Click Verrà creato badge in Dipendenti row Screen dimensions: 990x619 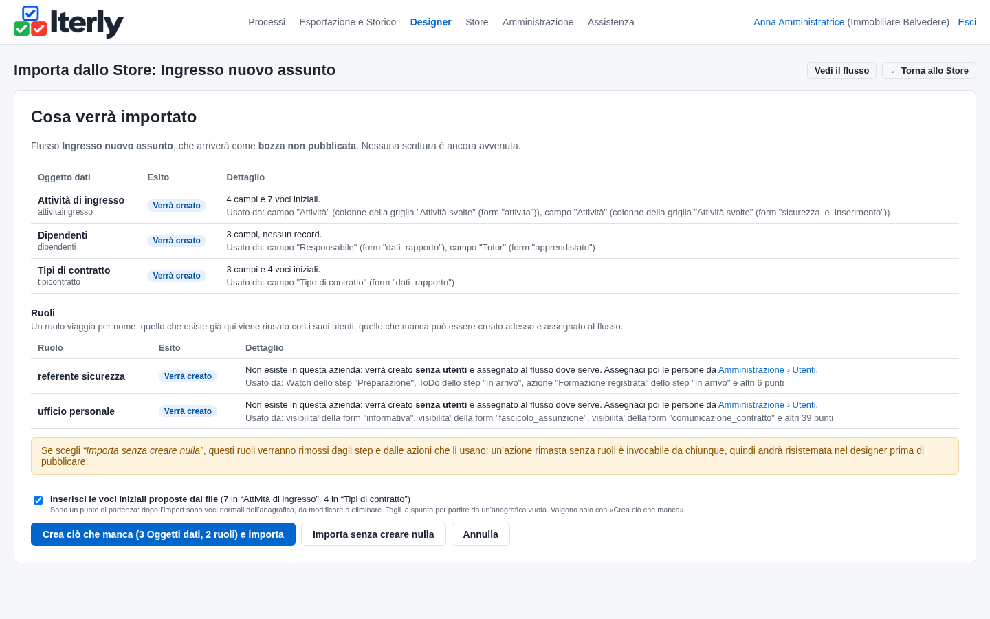[177, 241]
